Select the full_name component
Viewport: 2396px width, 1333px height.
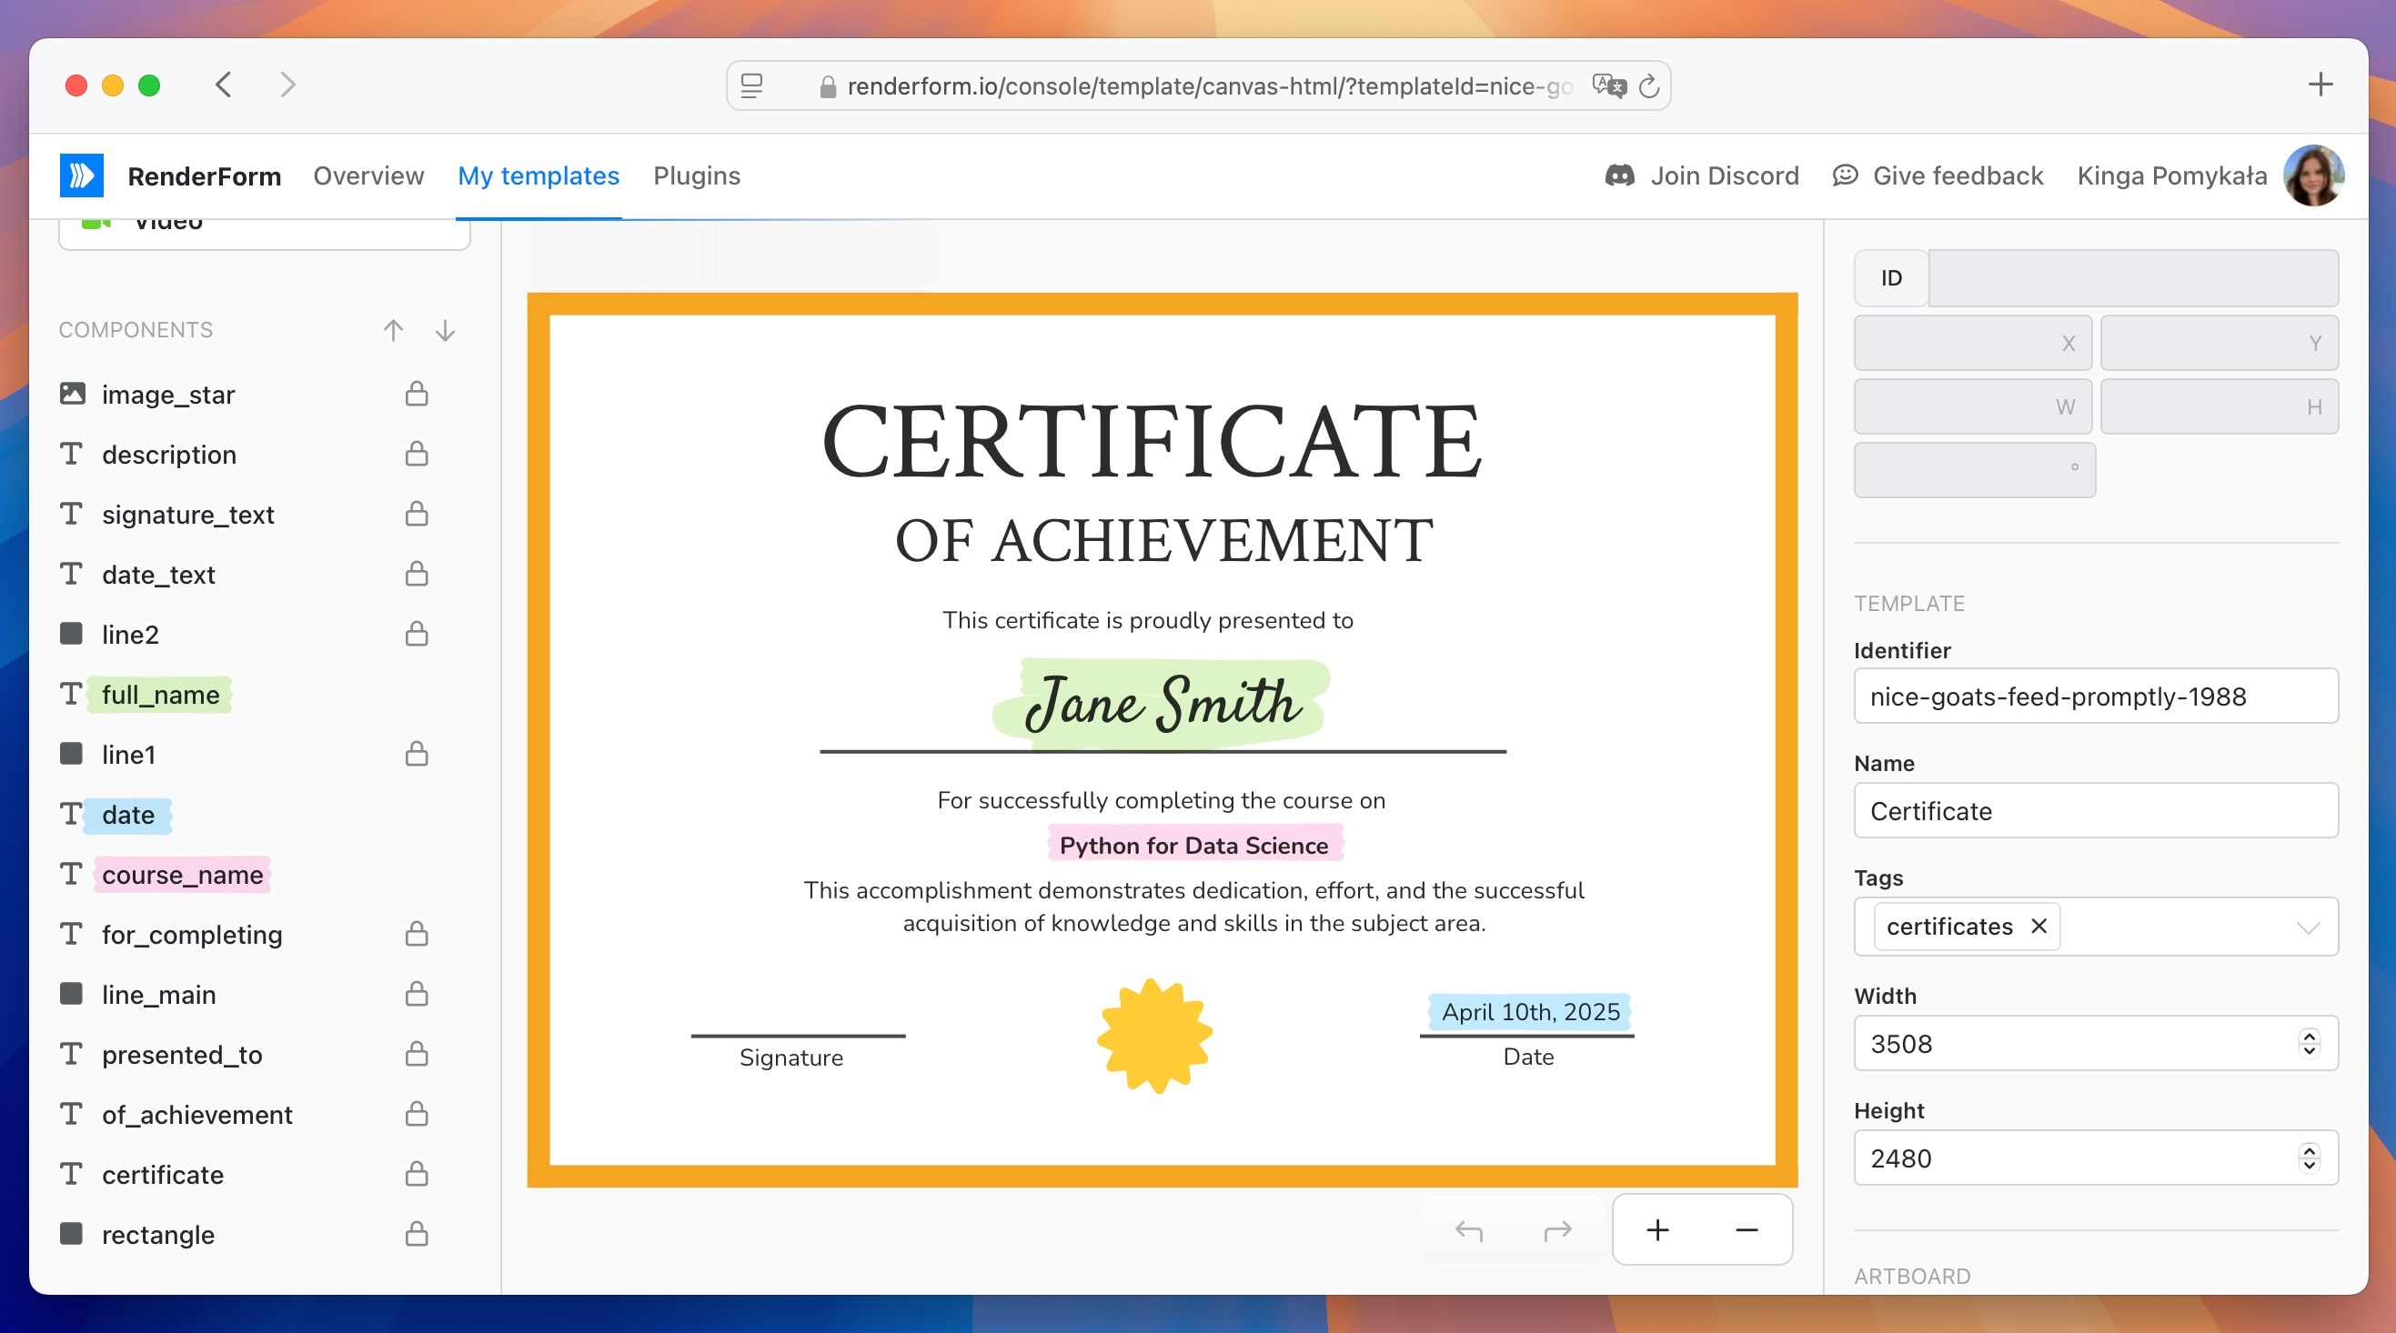(x=160, y=695)
